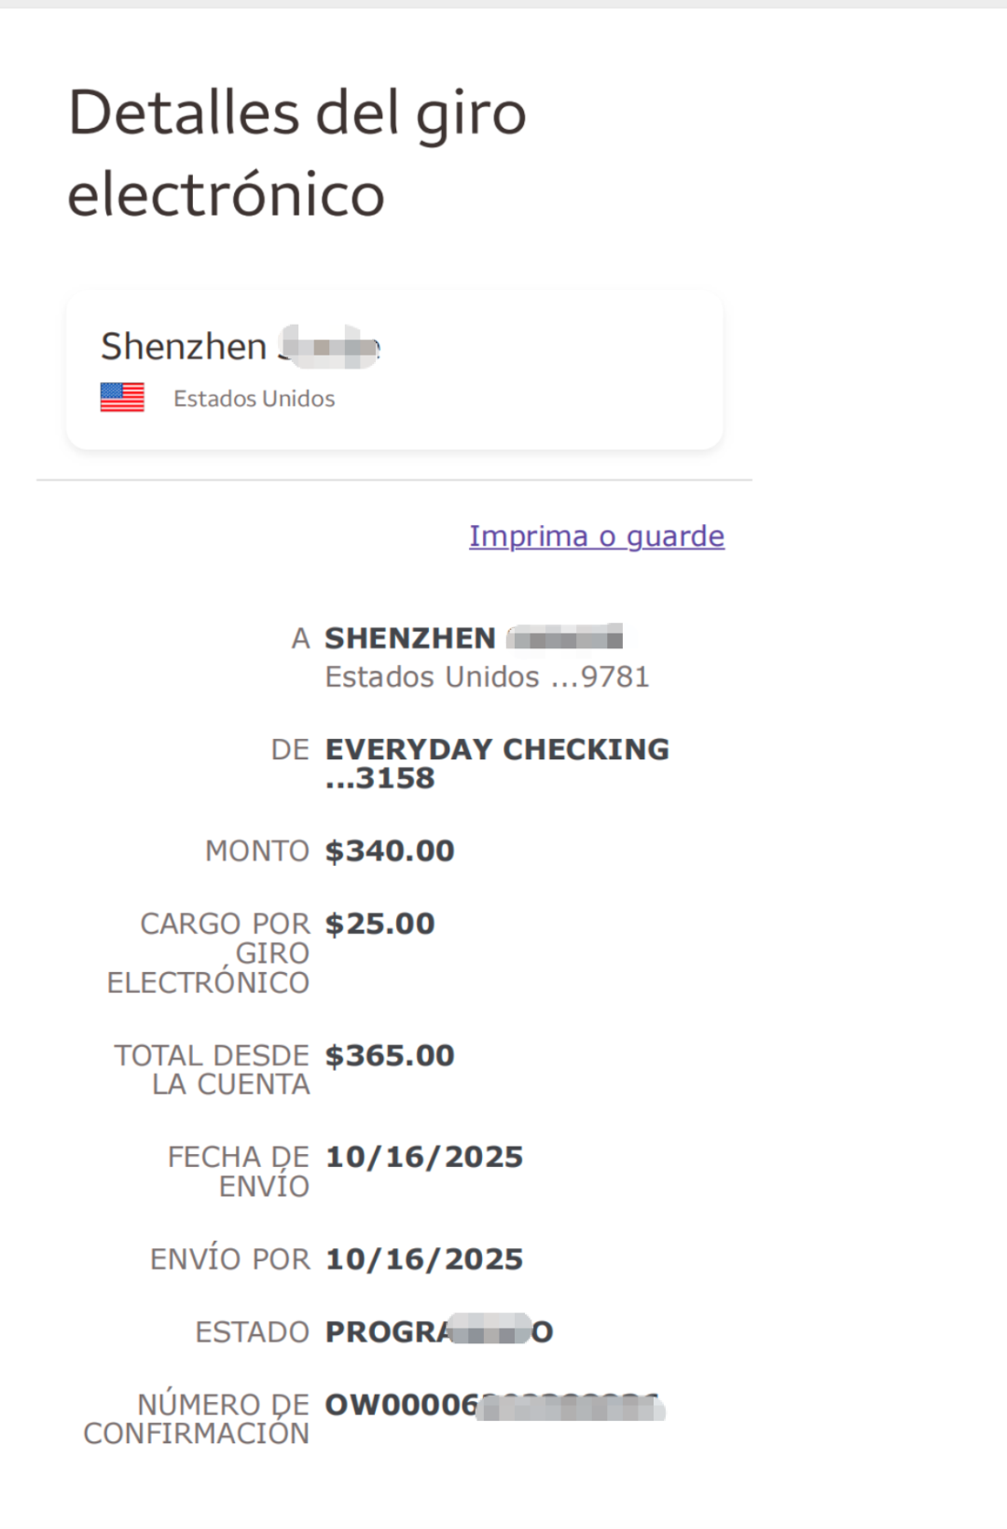Click the NÚMERO DE CONFIRMACIÓN label
Screen dimensions: 1007x1529
click(197, 1419)
